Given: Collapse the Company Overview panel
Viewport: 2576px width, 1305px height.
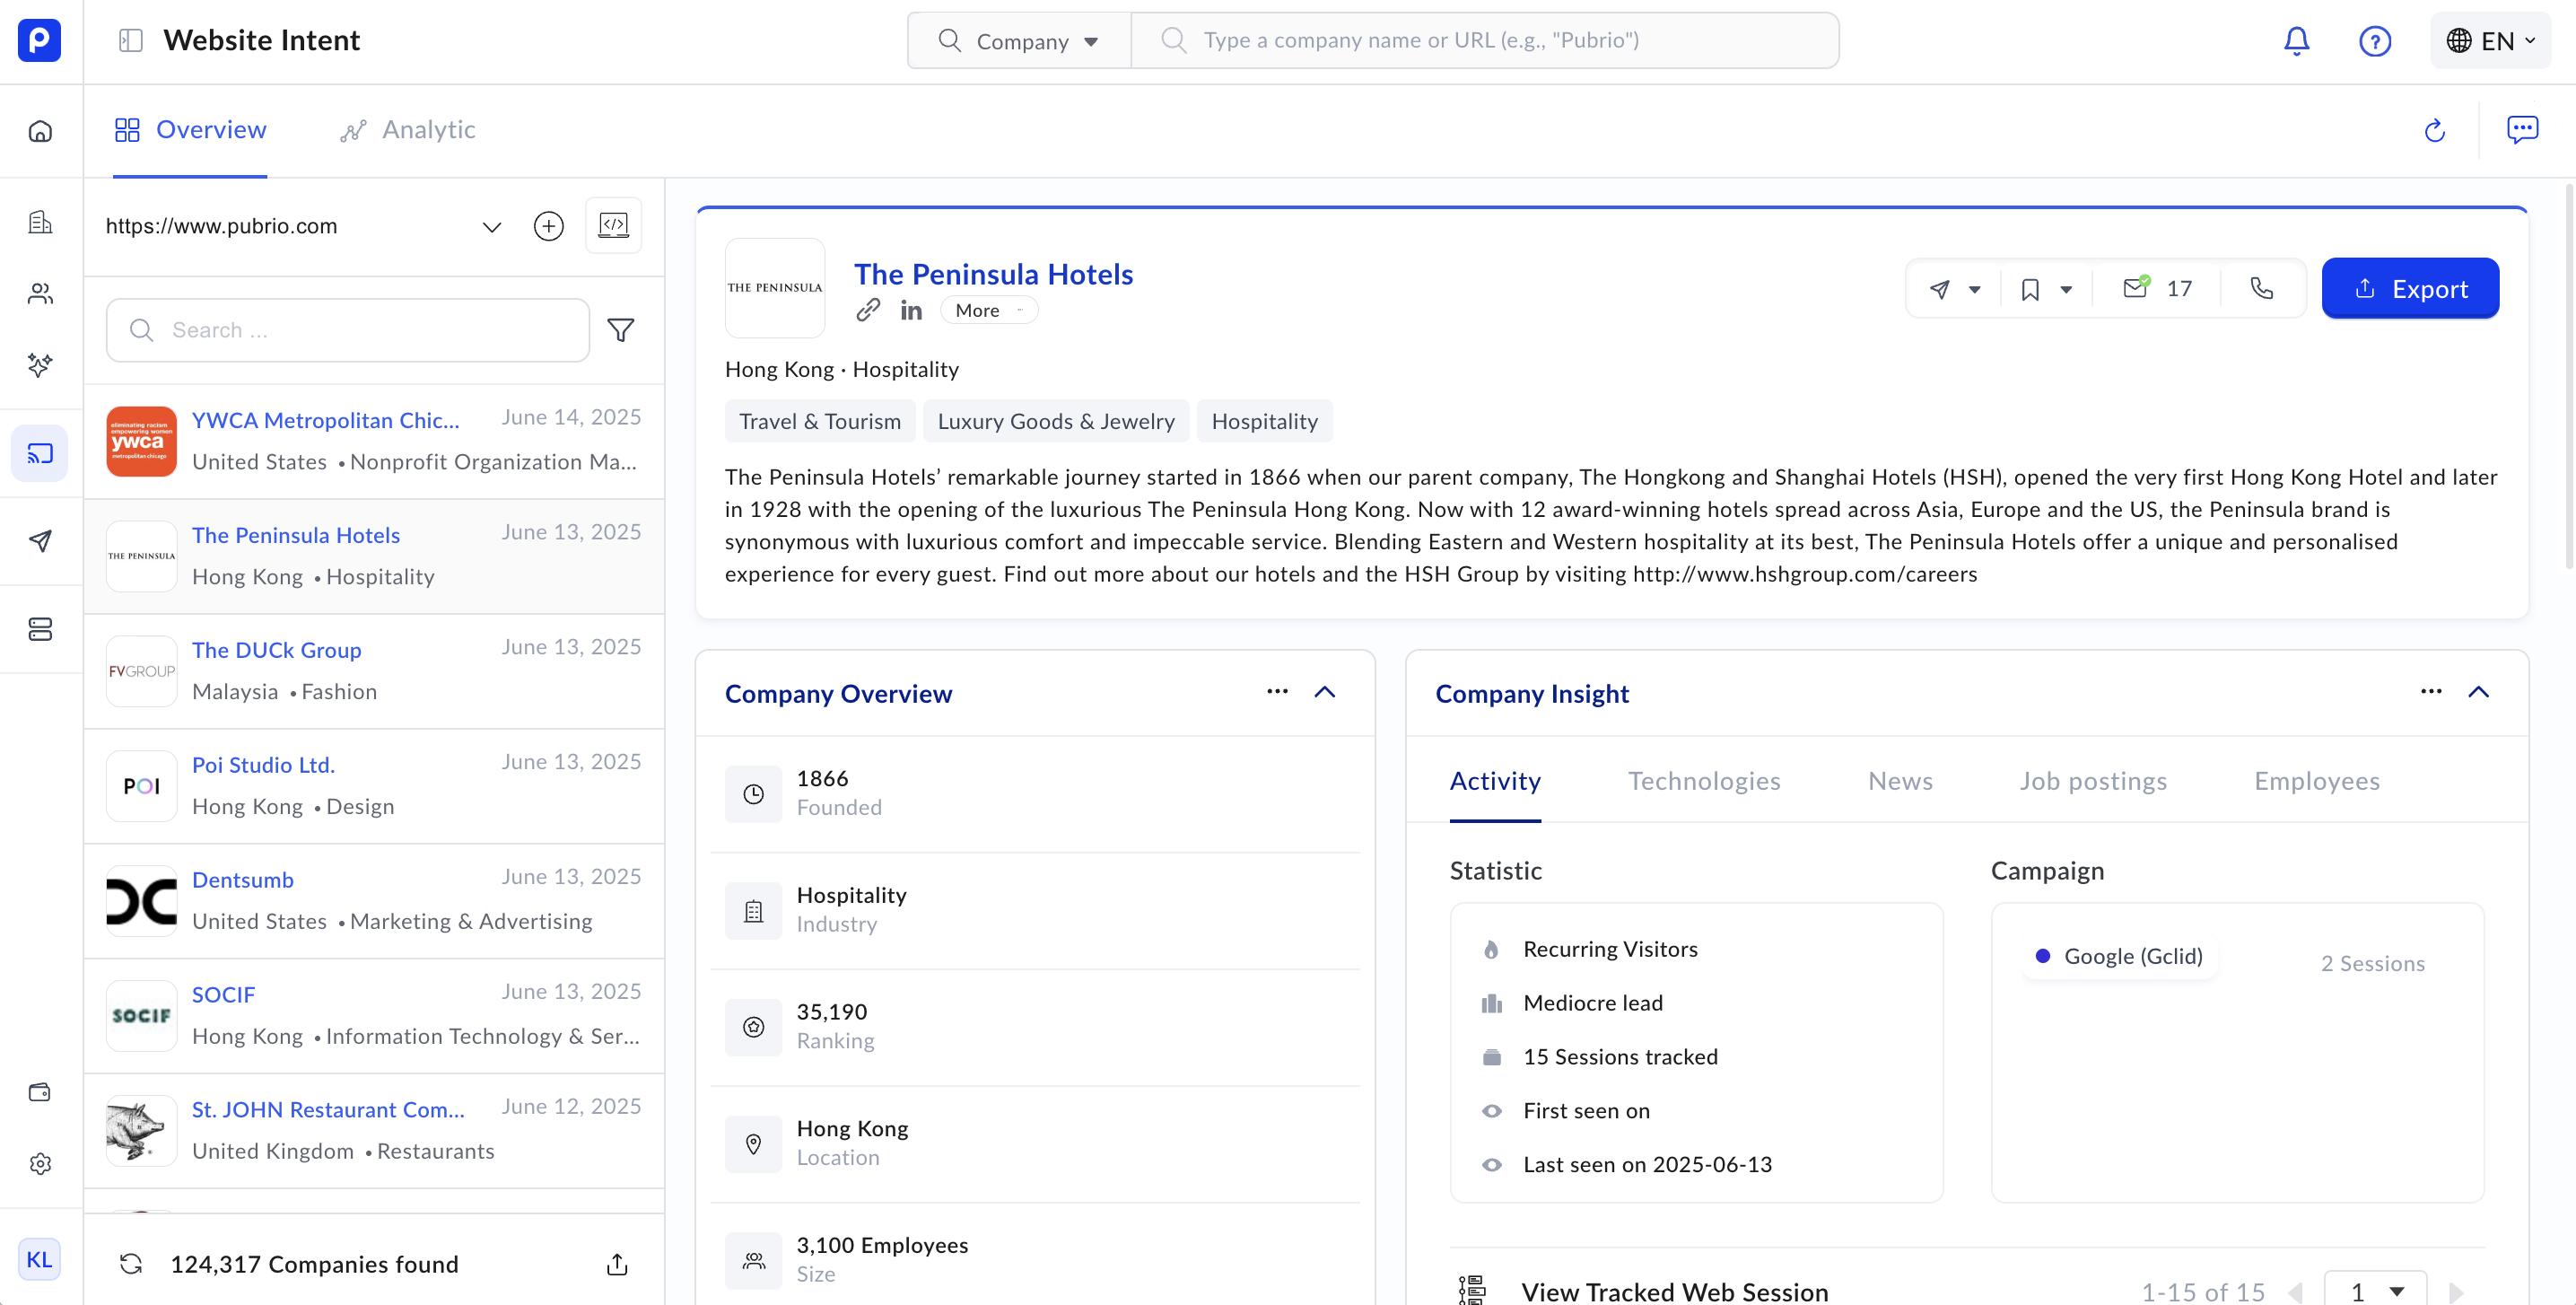Looking at the screenshot, I should (x=1324, y=692).
